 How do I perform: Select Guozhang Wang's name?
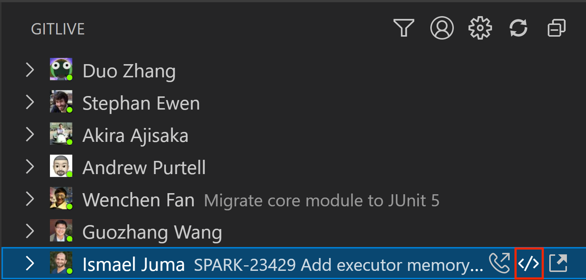coord(152,233)
